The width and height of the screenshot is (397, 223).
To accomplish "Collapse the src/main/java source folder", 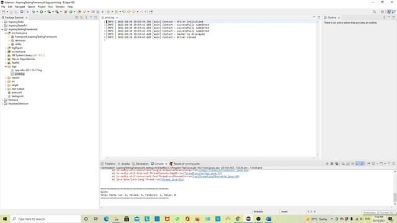I will [x=6, y=33].
